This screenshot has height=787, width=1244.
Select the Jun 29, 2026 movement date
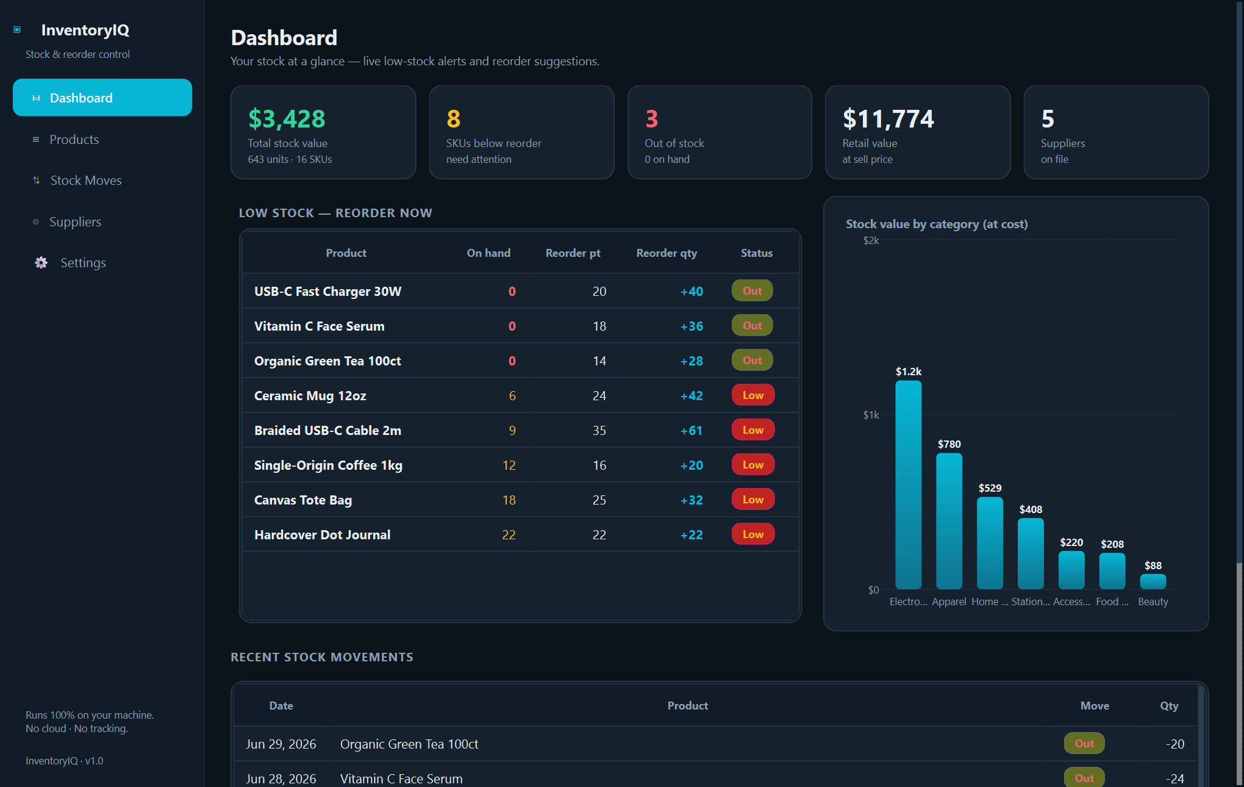(281, 744)
